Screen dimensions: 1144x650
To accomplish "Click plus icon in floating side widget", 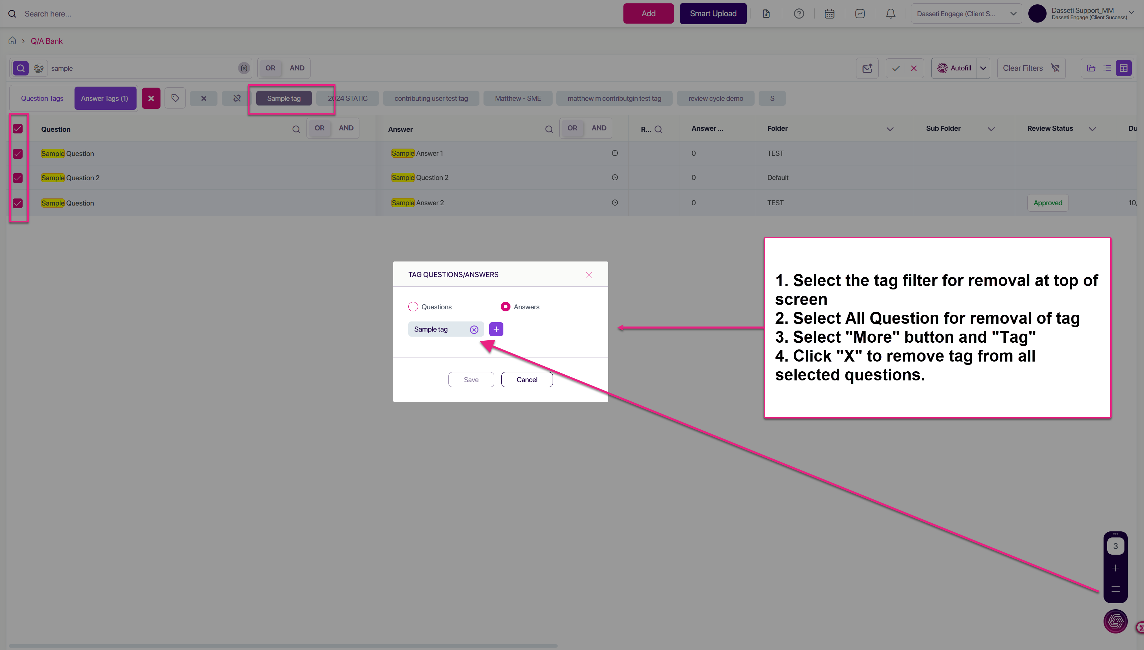I will pos(1115,568).
